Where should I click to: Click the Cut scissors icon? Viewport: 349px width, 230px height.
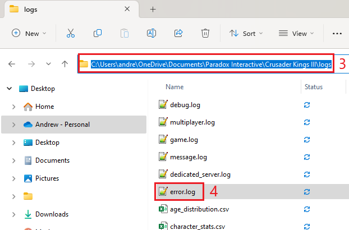point(71,33)
